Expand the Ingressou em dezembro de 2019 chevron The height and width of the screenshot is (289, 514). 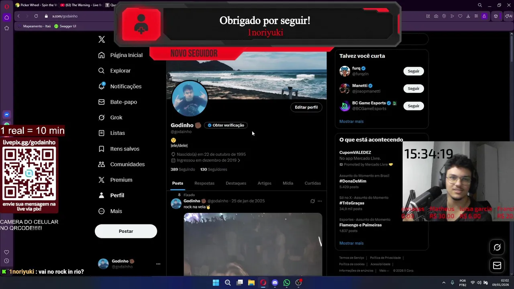coord(239,161)
